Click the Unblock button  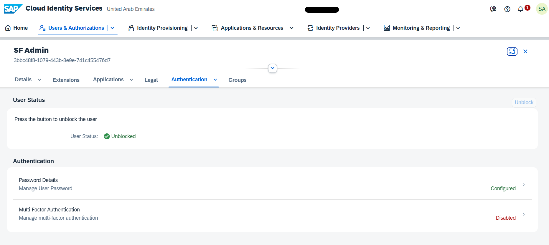(x=524, y=102)
